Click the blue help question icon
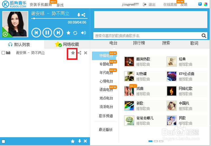 [x=200, y=4]
